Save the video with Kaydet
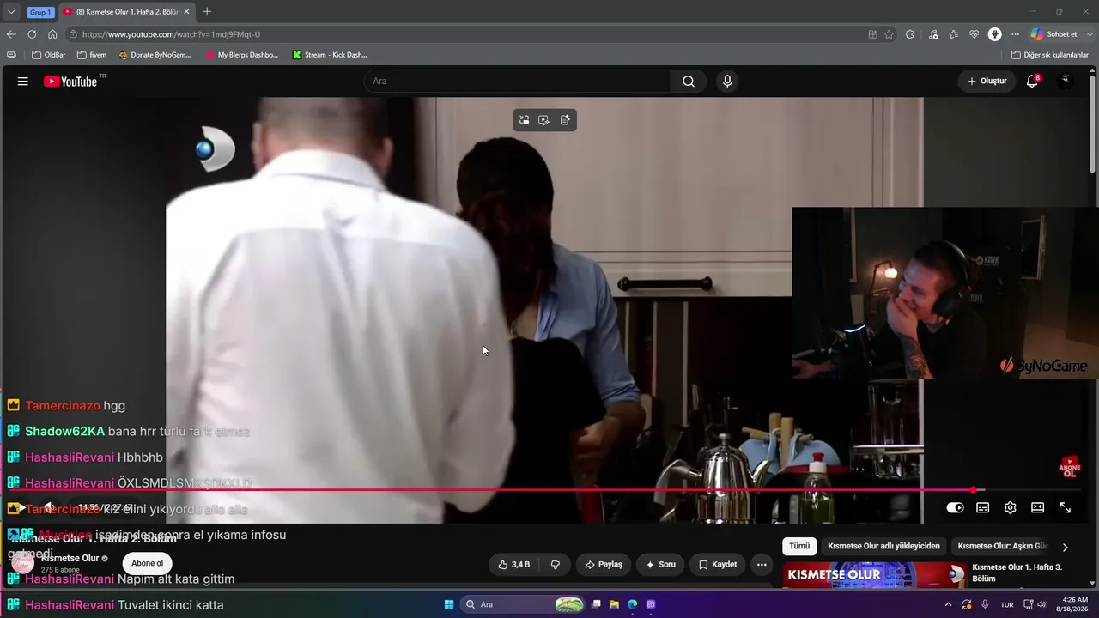Image resolution: width=1099 pixels, height=618 pixels. [x=718, y=565]
